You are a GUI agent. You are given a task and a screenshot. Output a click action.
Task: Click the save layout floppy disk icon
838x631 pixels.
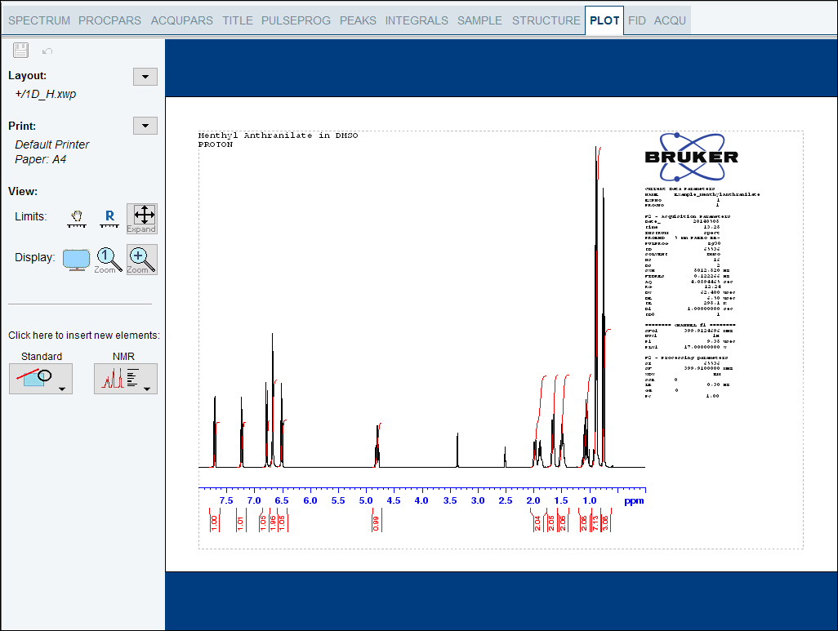pos(21,51)
